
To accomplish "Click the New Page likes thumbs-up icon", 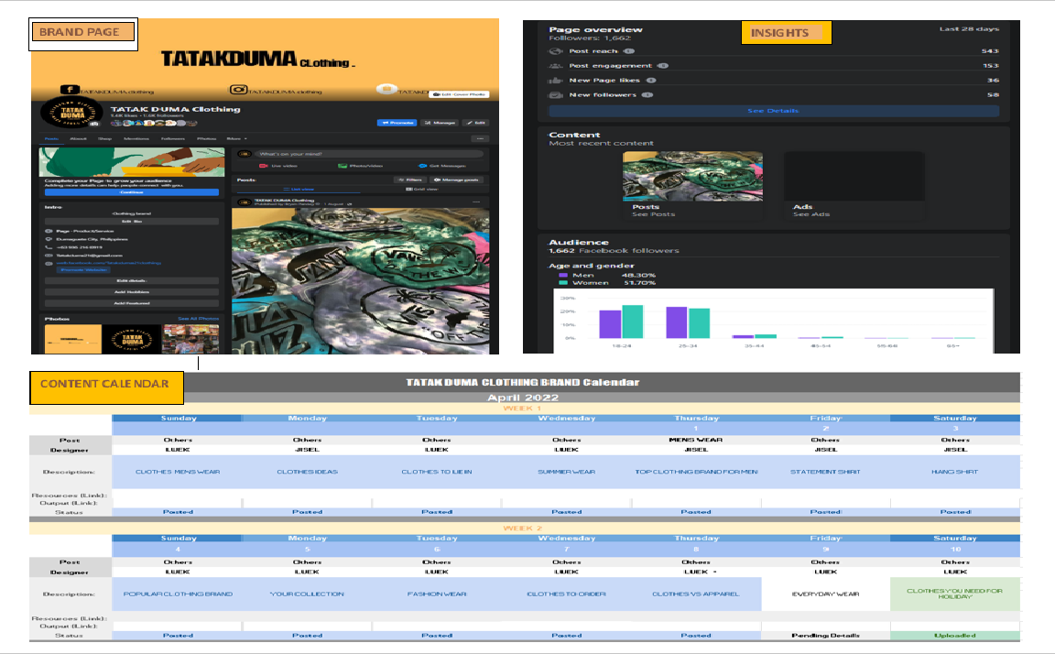I will (556, 80).
